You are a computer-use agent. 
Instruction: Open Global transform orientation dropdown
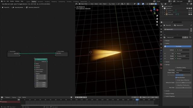[x=113, y=4]
